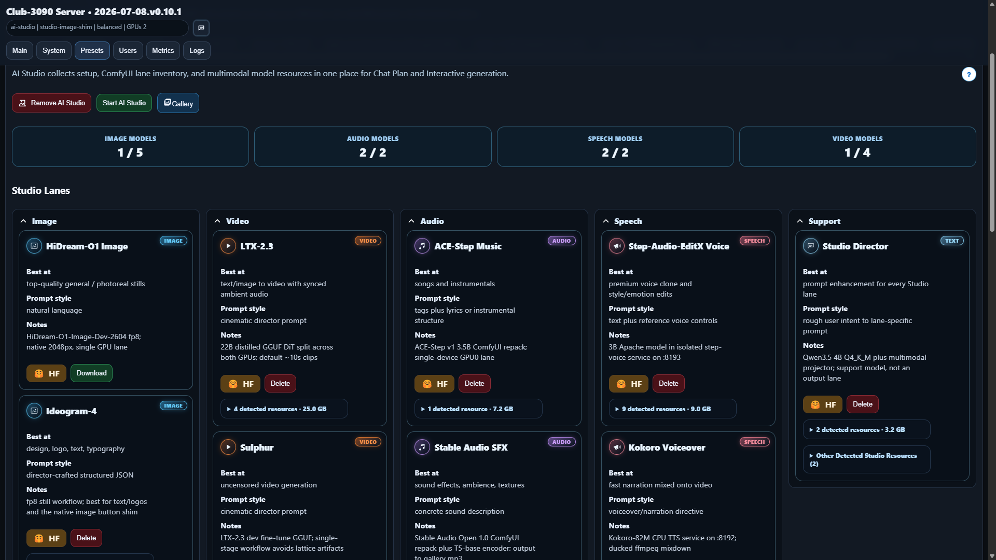Click the ACE-Step Music note icon
The height and width of the screenshot is (560, 996).
pos(422,246)
